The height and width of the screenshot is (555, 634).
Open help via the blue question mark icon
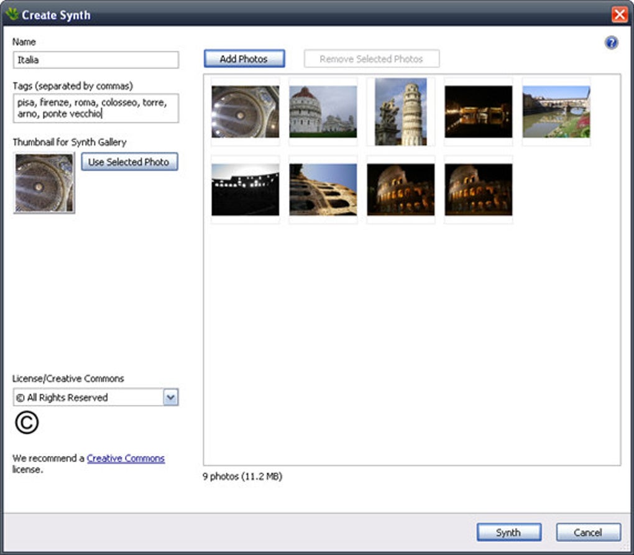(x=611, y=42)
